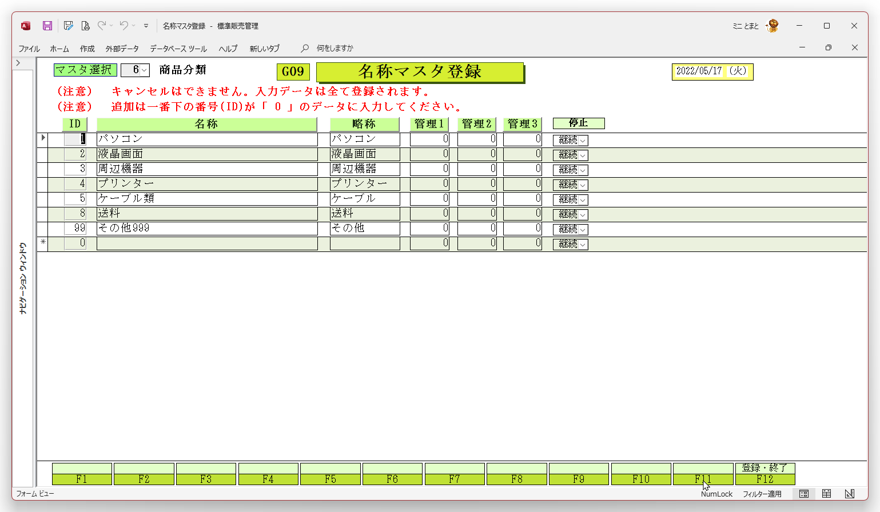Screen dimensions: 880x512
Task: Open 停止 dropdown for 周辺機器 row
Action: (x=583, y=170)
